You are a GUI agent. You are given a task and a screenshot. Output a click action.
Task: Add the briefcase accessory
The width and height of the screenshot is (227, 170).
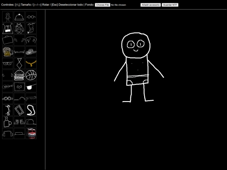pyautogui.click(x=8, y=40)
